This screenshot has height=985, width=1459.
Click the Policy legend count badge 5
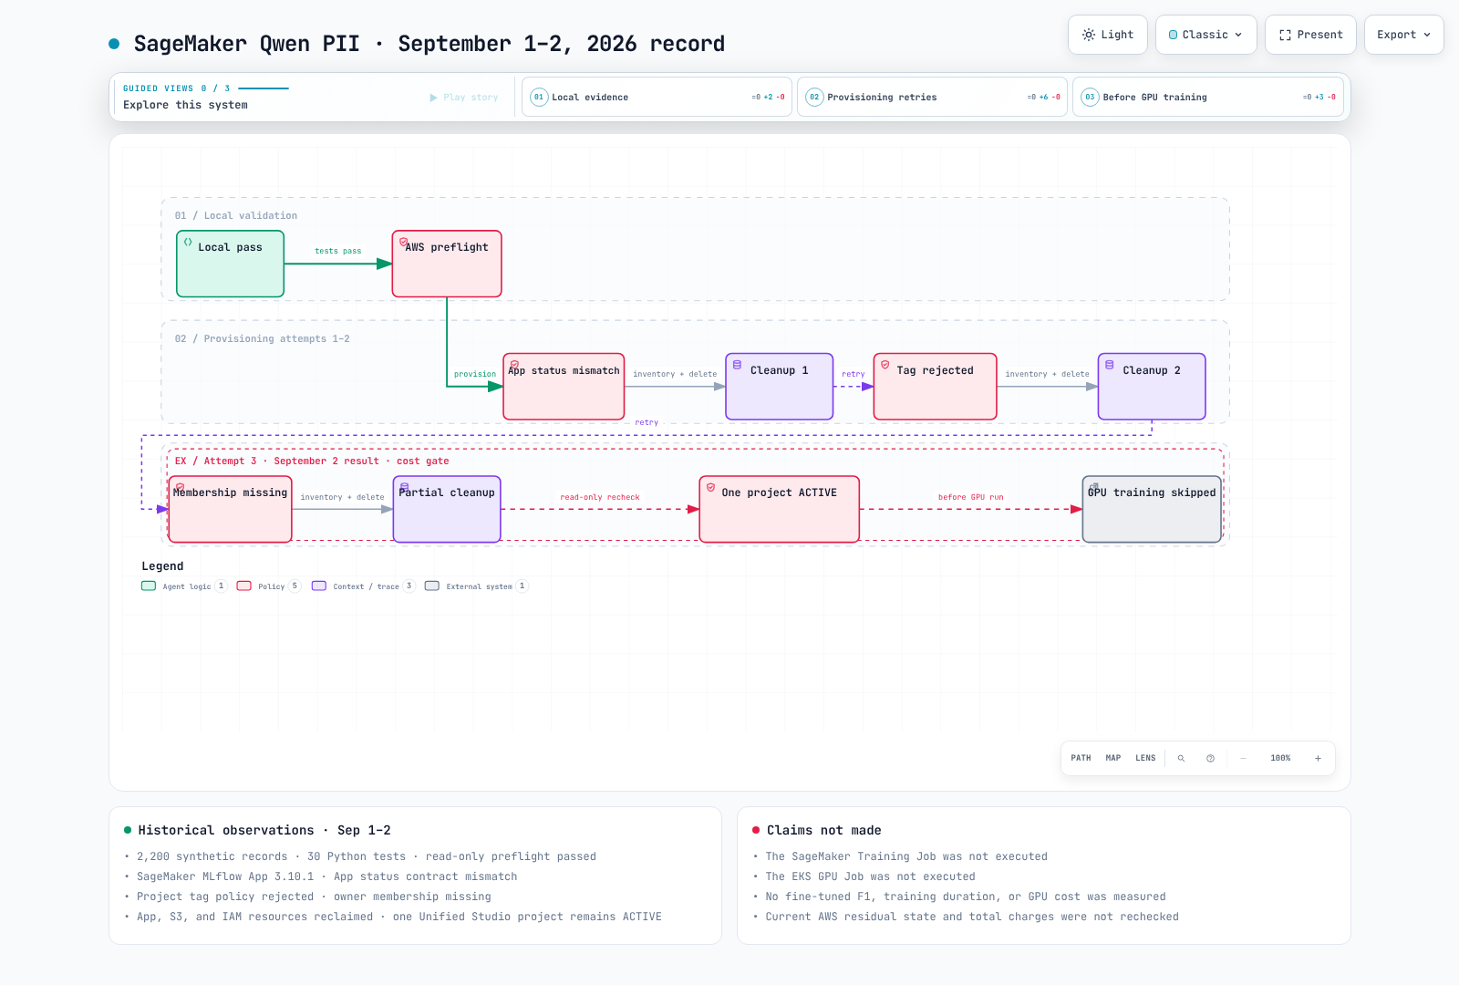295,586
